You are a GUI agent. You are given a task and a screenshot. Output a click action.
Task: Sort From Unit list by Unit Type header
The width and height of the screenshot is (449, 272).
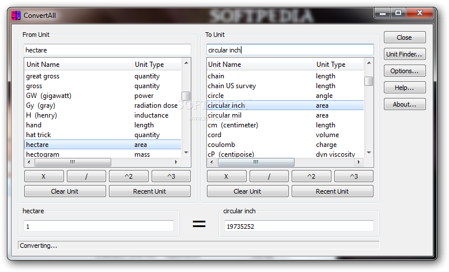click(x=157, y=65)
